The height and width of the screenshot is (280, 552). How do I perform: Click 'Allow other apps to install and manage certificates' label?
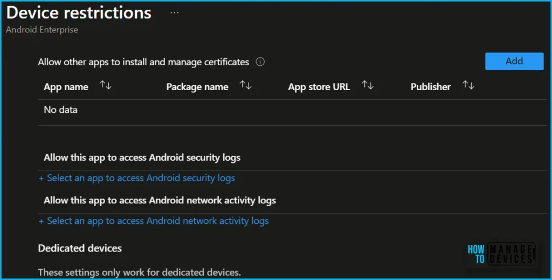[x=143, y=63]
